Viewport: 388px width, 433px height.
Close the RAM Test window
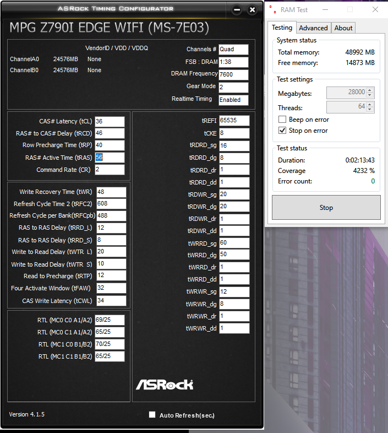(375, 10)
